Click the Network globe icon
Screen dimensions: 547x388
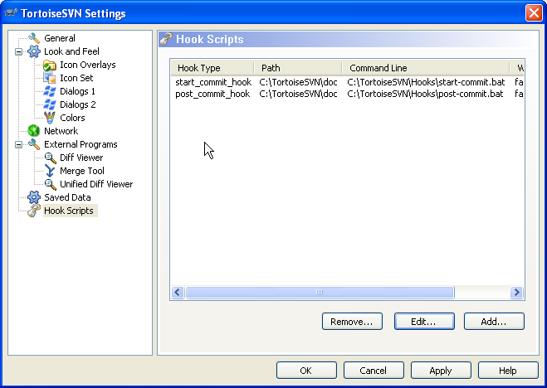[34, 131]
